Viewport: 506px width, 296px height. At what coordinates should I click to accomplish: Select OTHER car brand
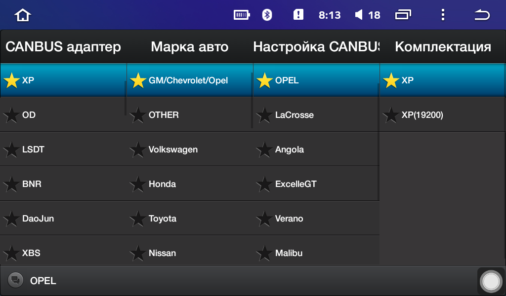190,114
